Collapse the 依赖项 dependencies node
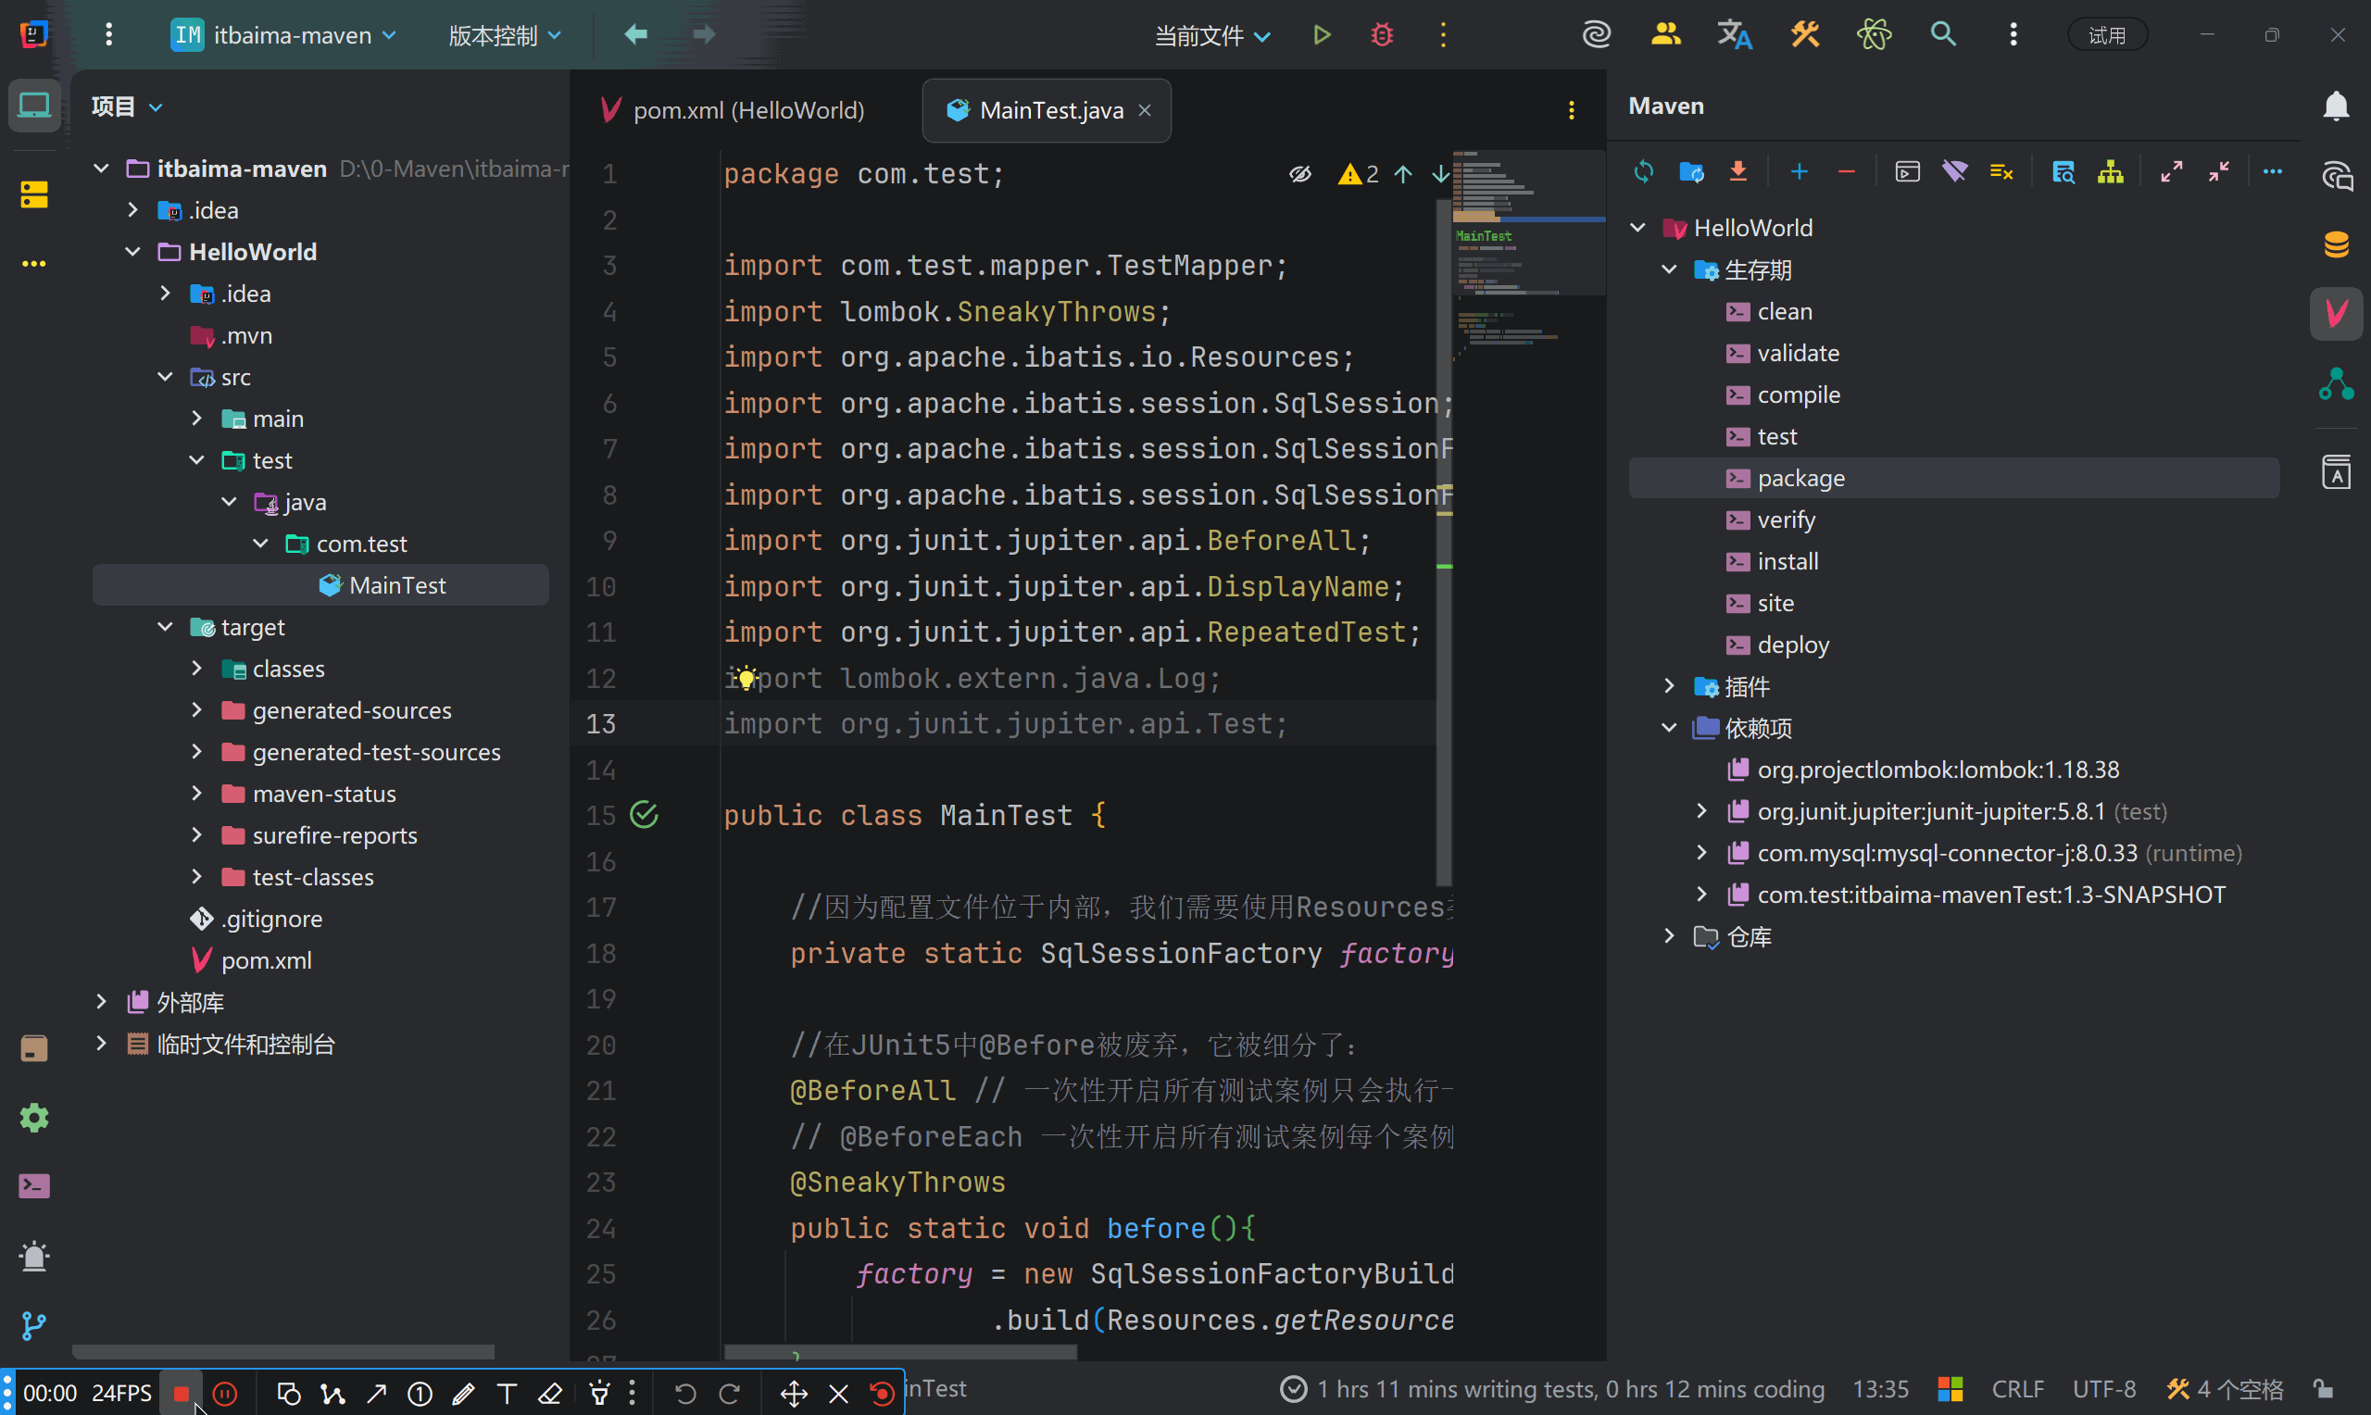This screenshot has width=2371, height=1415. (x=1669, y=728)
